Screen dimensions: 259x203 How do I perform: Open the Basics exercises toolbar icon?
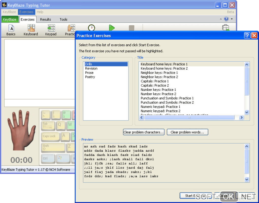coord(11,30)
